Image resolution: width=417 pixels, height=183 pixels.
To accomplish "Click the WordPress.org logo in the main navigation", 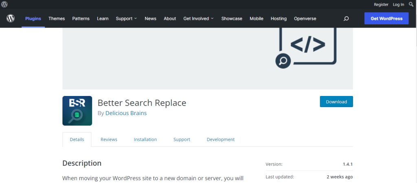I will click(x=11, y=19).
